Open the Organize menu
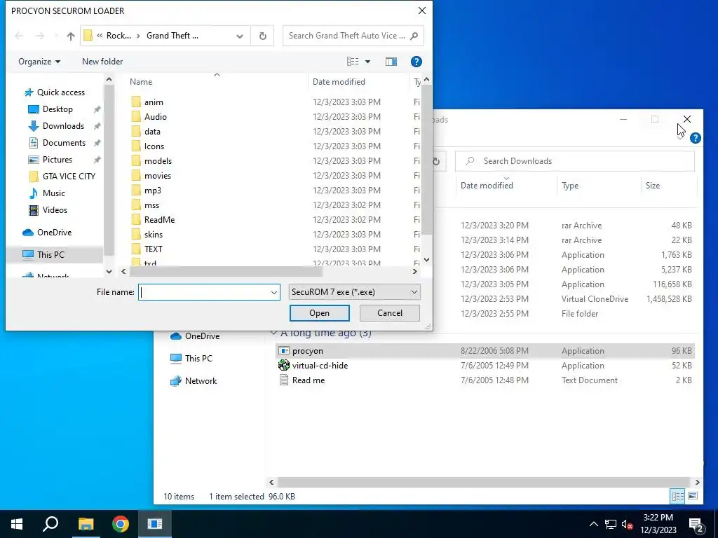The width and height of the screenshot is (718, 538). 39,62
